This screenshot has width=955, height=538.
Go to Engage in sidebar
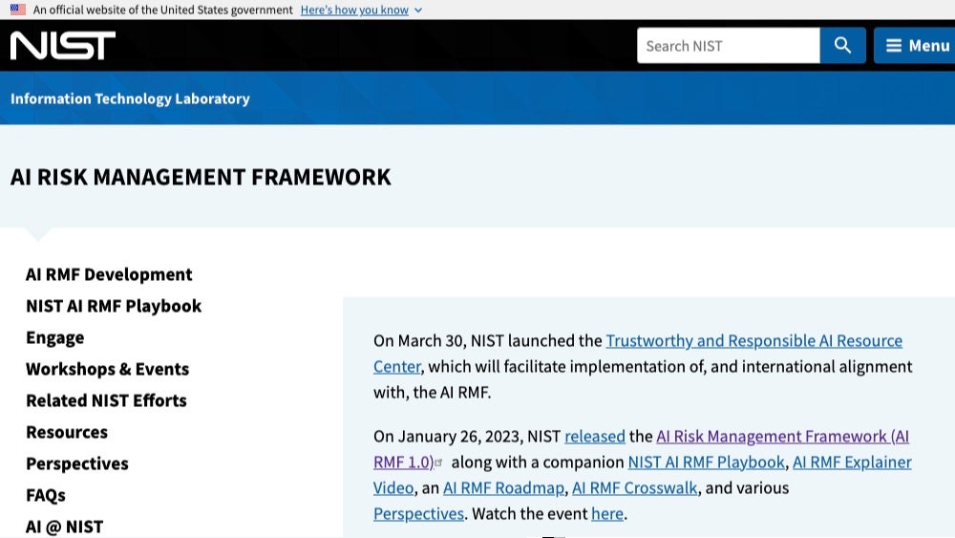pos(55,337)
